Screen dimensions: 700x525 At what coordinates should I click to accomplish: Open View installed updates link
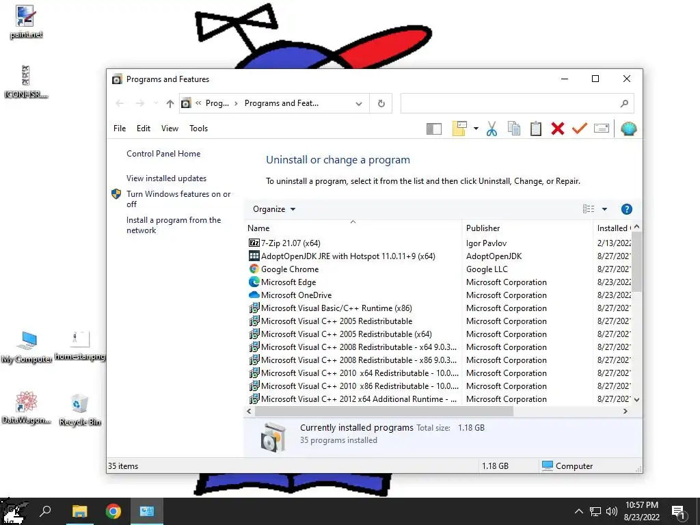click(x=167, y=178)
